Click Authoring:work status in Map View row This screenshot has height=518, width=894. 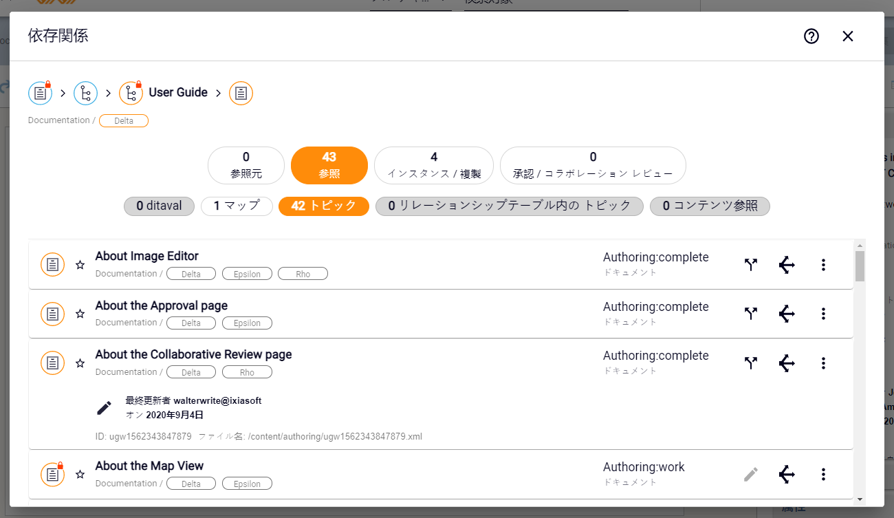(x=644, y=467)
